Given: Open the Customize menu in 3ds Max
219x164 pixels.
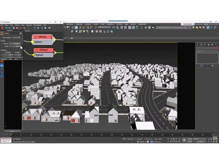Looking at the screenshot, I should [79, 24].
